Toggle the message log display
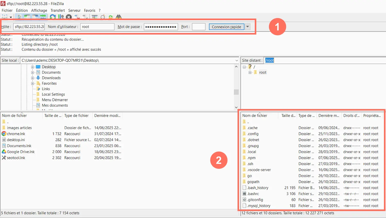Viewport: 386px width, 218px height. click(19, 17)
